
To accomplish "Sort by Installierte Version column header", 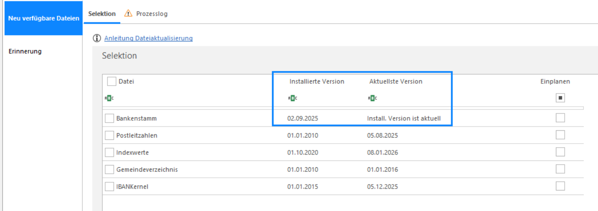I will [317, 82].
